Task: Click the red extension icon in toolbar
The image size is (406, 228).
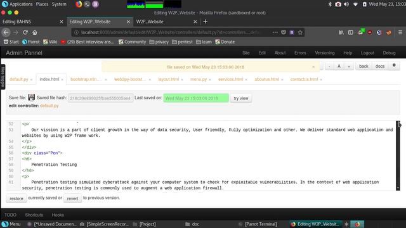Action: [370, 32]
